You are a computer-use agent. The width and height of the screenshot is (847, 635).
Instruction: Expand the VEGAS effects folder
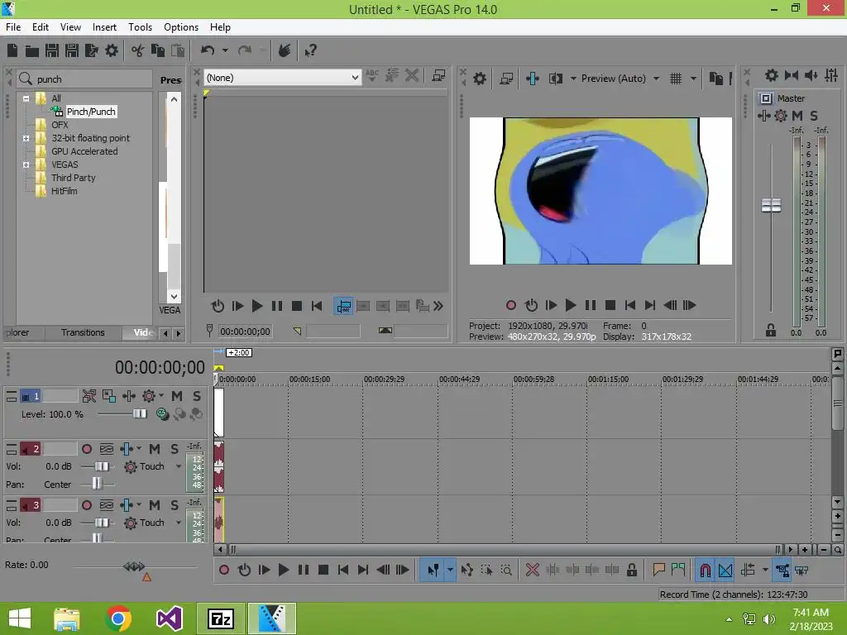pos(26,165)
